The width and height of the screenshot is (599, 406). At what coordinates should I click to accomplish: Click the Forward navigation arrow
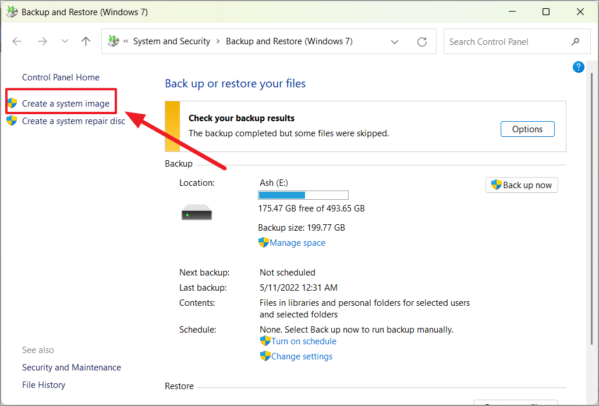coord(42,41)
